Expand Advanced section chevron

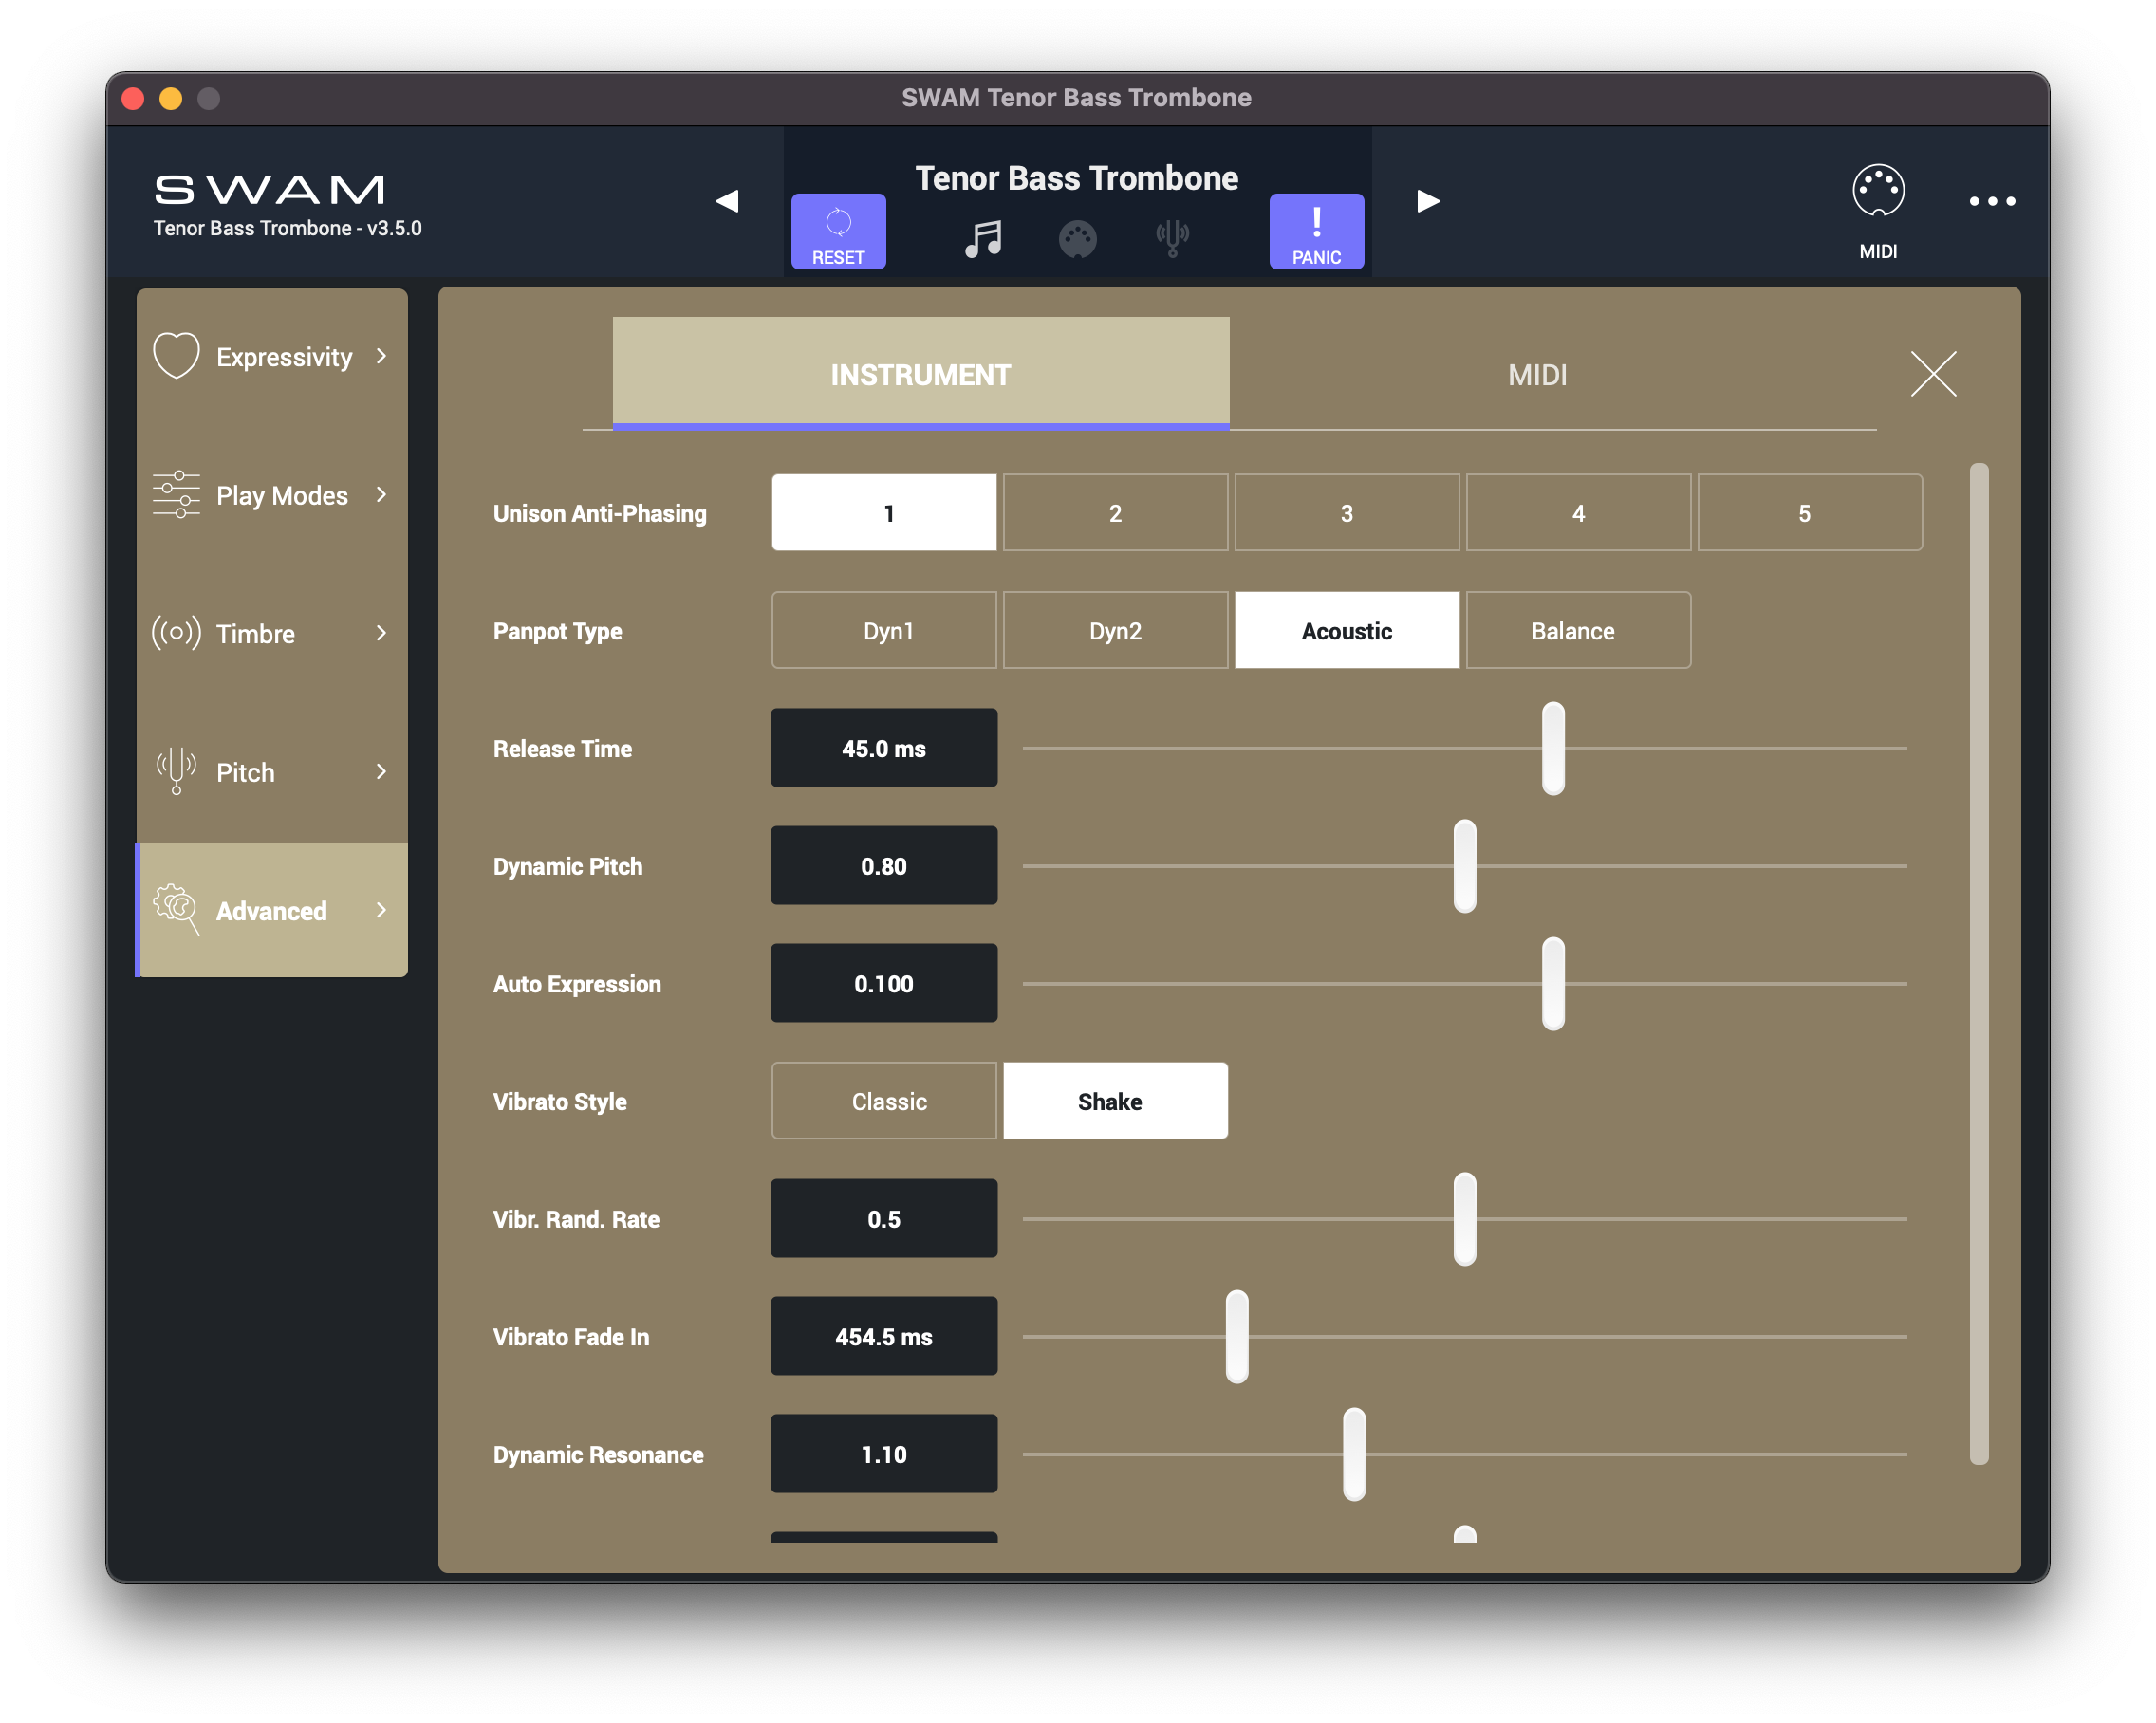point(381,909)
